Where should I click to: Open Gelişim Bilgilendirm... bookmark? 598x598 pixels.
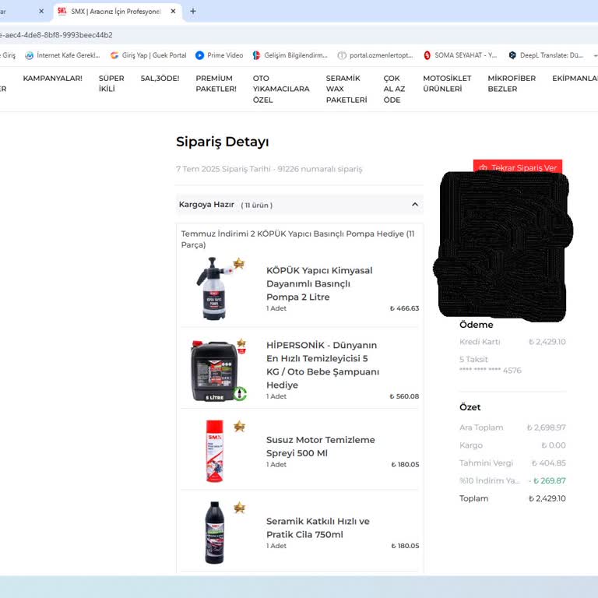coord(290,55)
